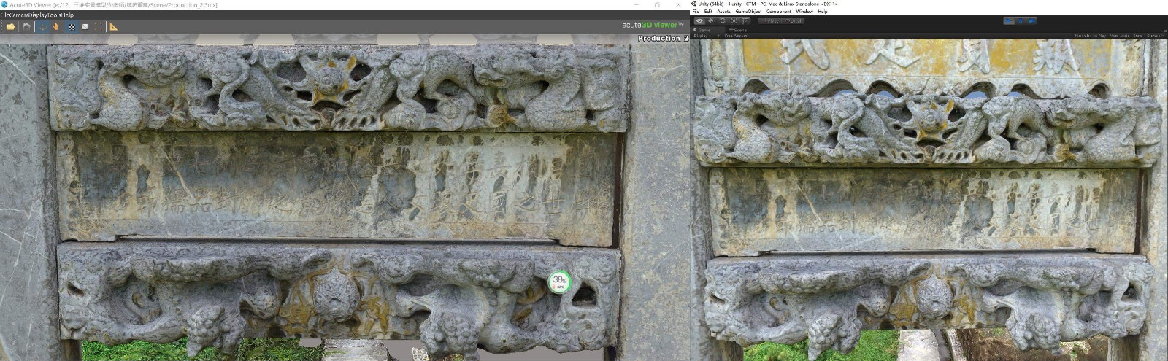
Task: Switch to the Scene tab
Action: [x=737, y=30]
